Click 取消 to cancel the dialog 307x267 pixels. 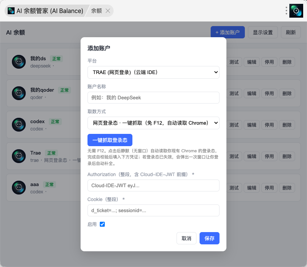pyautogui.click(x=187, y=238)
